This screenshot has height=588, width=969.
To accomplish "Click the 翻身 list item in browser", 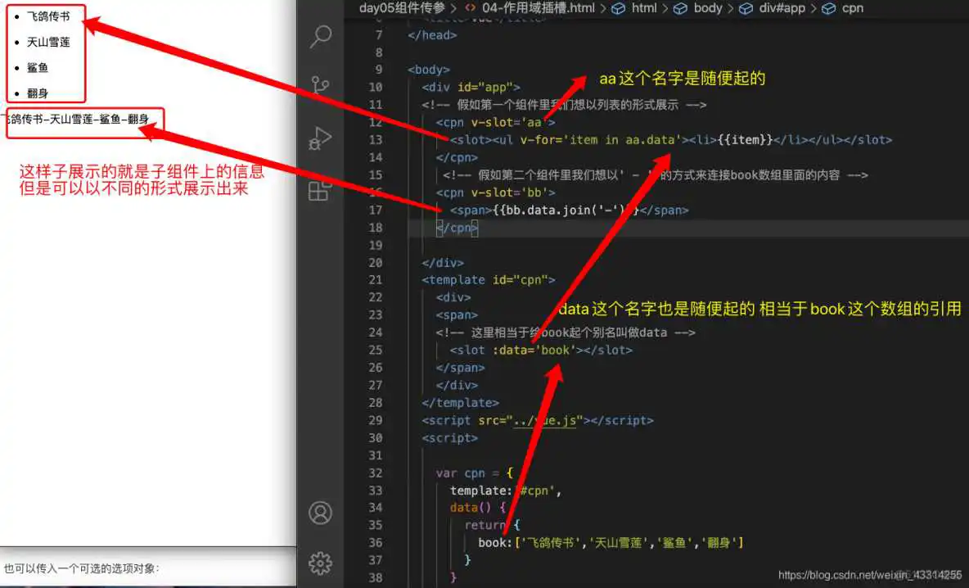I will (x=37, y=93).
